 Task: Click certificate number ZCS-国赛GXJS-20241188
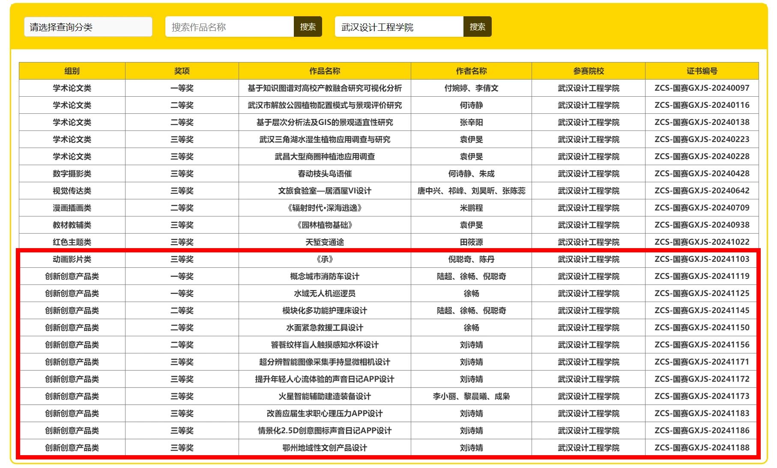(x=702, y=447)
